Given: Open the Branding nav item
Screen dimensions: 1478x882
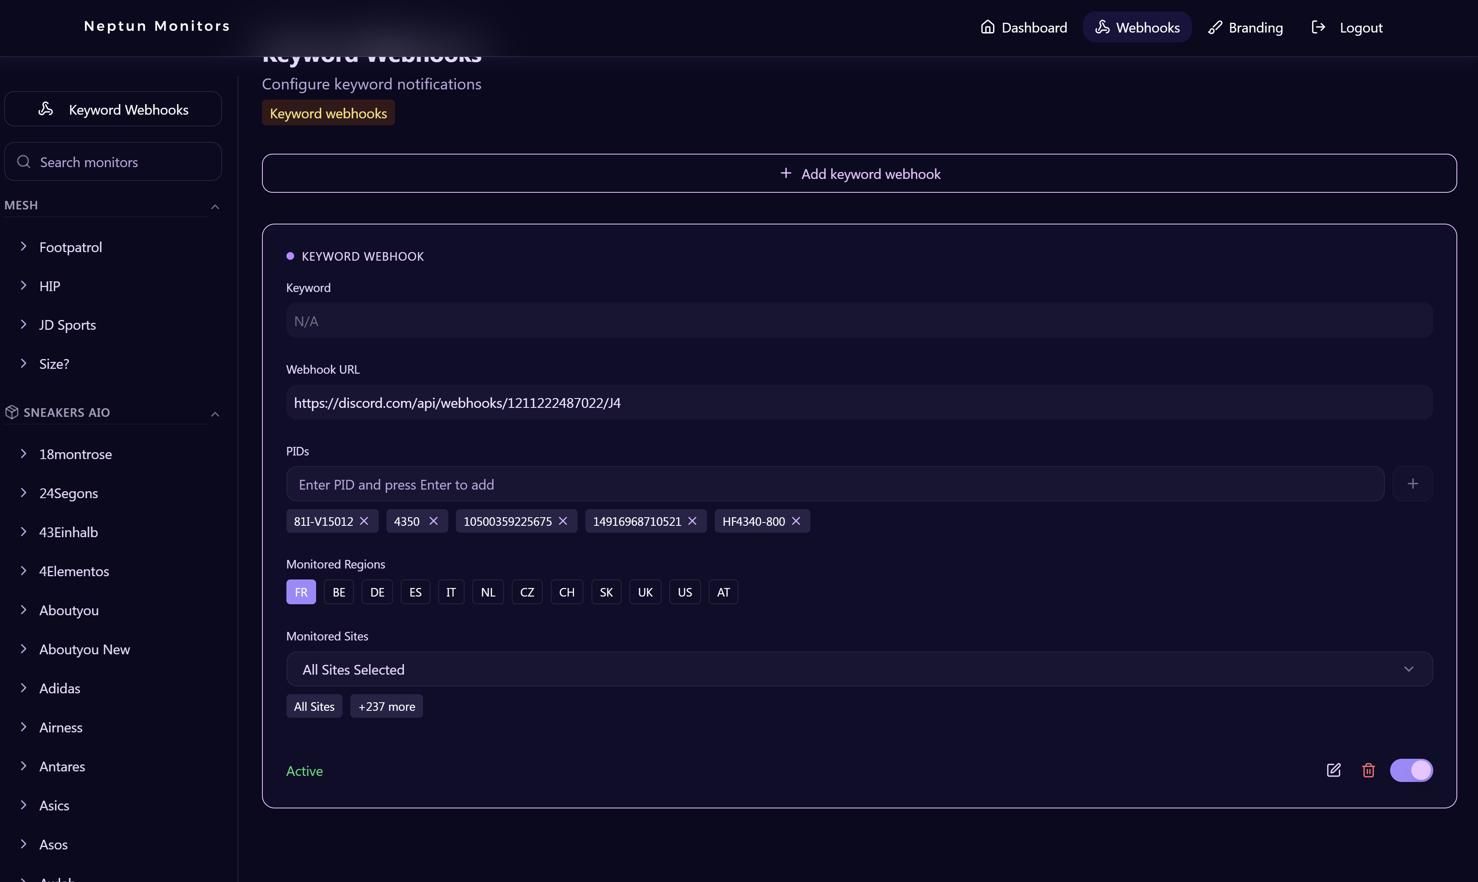Looking at the screenshot, I should 1246,27.
